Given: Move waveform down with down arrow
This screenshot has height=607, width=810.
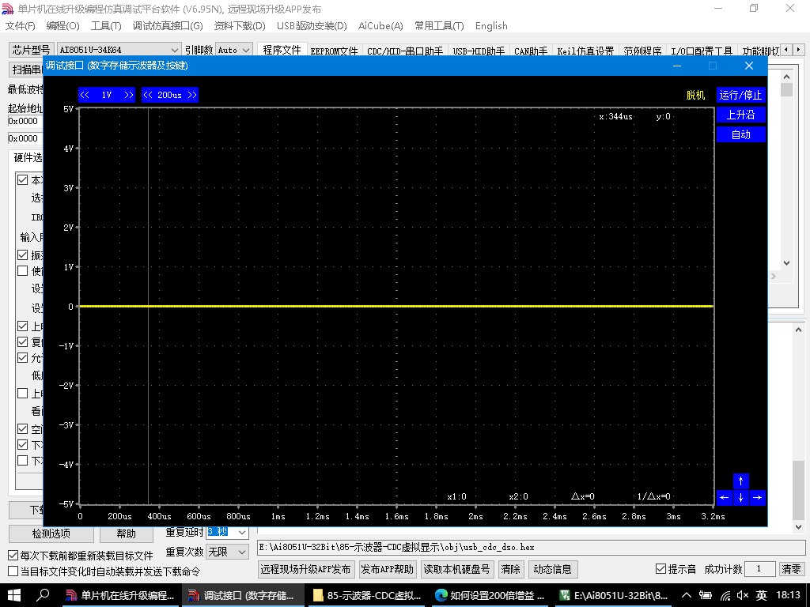Looking at the screenshot, I should 740,498.
